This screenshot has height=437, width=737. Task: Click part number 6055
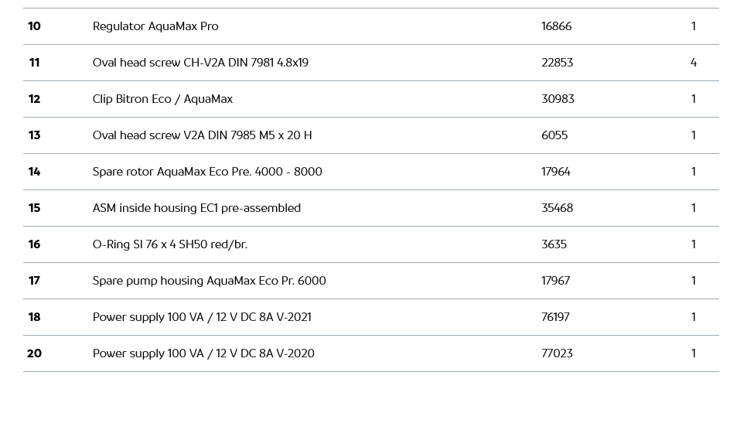point(554,135)
